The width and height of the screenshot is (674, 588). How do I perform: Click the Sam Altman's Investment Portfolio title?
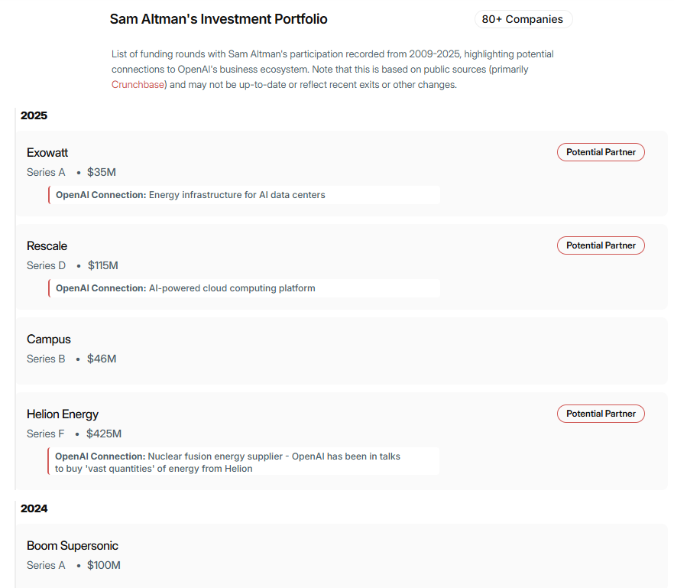219,19
